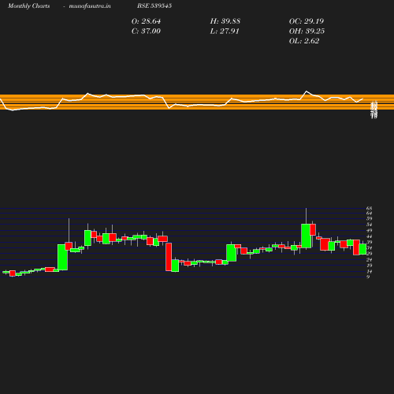Image resolution: width=394 pixels, height=394 pixels.
Task: Click price axis label 19
Action: pos(369,266)
